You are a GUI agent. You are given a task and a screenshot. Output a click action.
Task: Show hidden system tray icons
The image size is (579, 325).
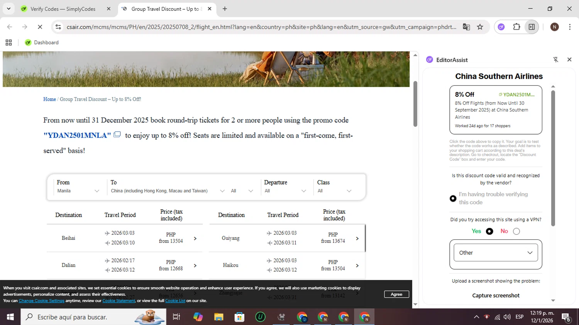(x=476, y=317)
